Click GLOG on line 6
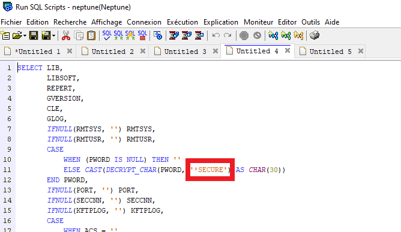Screen dimensions: 401x232 [x=55, y=119]
